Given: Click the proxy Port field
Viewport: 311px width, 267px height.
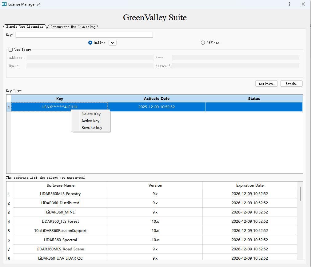Looking at the screenshot, I should (x=236, y=58).
